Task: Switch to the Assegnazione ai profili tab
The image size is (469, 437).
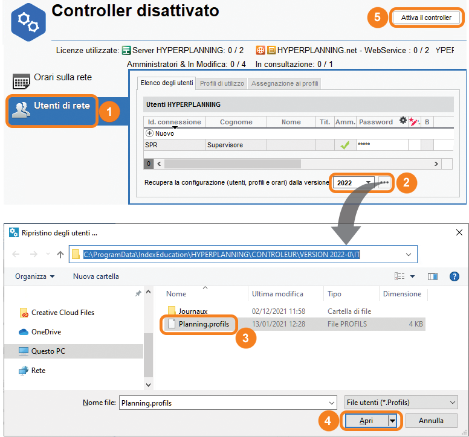Action: click(285, 83)
